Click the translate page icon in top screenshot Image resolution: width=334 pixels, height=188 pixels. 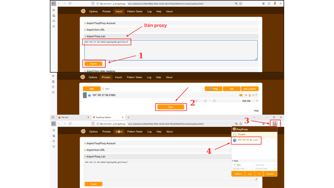(236, 4)
